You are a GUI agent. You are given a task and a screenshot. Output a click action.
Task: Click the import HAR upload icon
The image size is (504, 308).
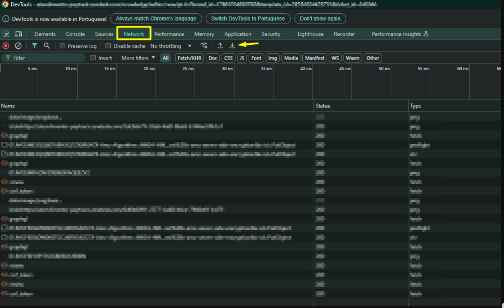220,46
